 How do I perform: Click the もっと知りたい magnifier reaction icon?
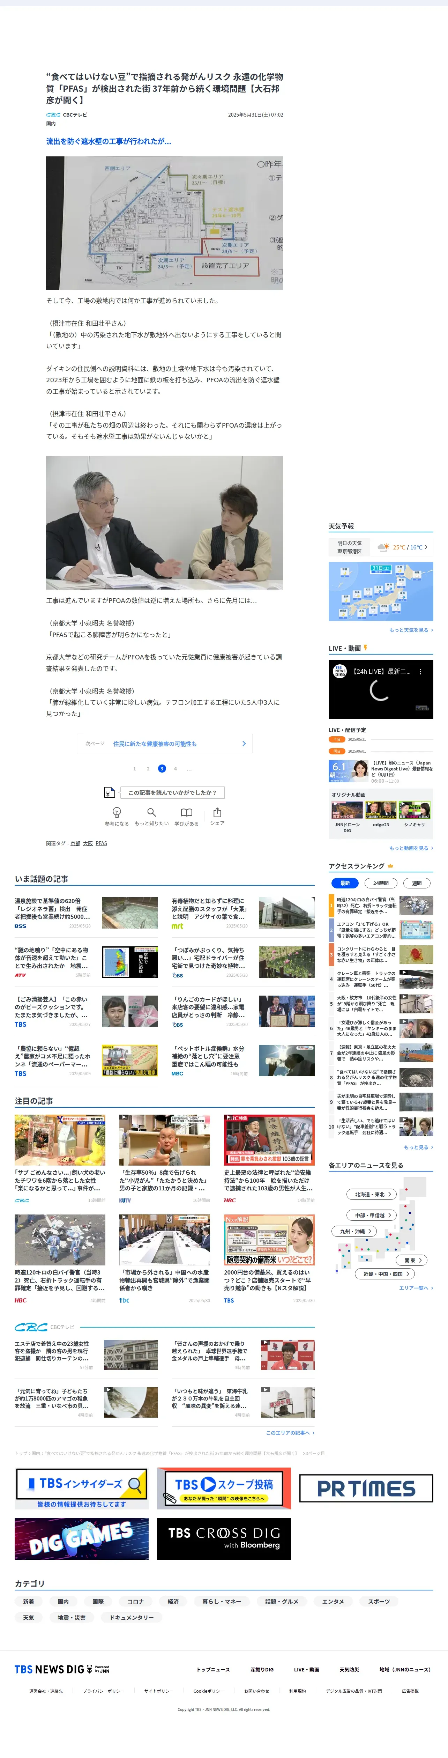pyautogui.click(x=151, y=812)
